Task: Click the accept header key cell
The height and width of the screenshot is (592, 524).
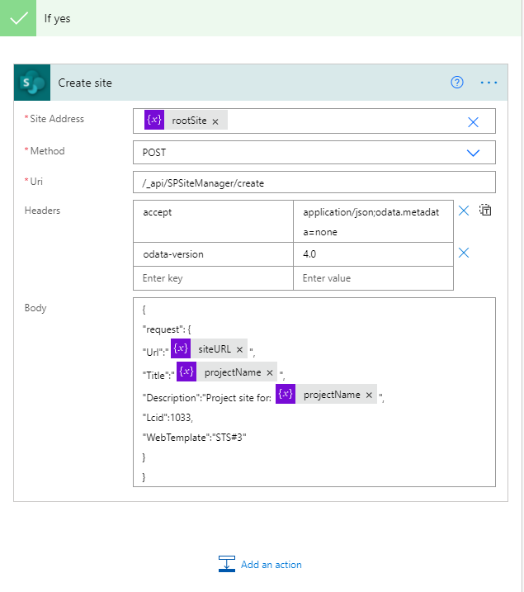Action: [x=213, y=221]
